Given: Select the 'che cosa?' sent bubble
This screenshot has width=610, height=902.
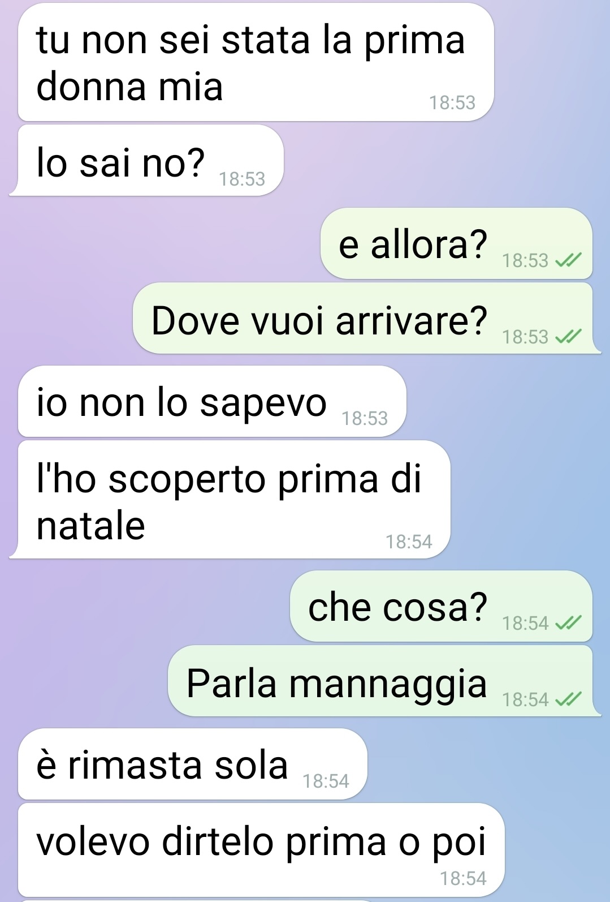Looking at the screenshot, I should coord(441,606).
